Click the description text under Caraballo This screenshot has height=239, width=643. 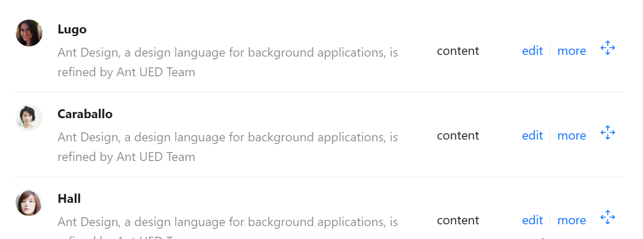click(228, 147)
